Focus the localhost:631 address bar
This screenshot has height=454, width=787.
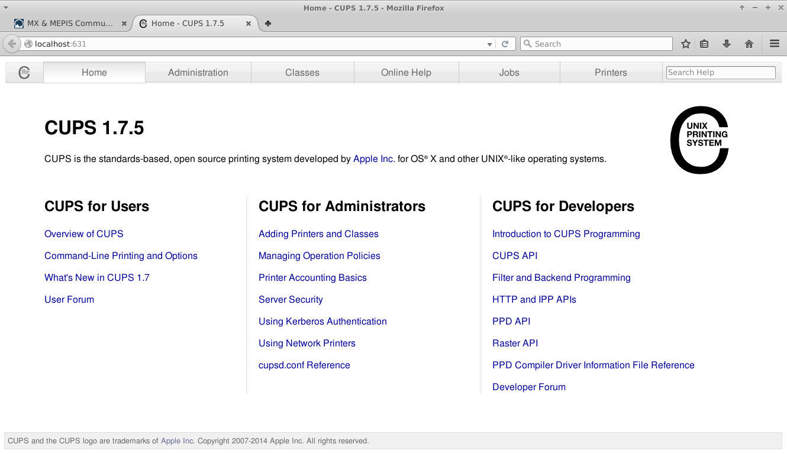[x=259, y=44]
